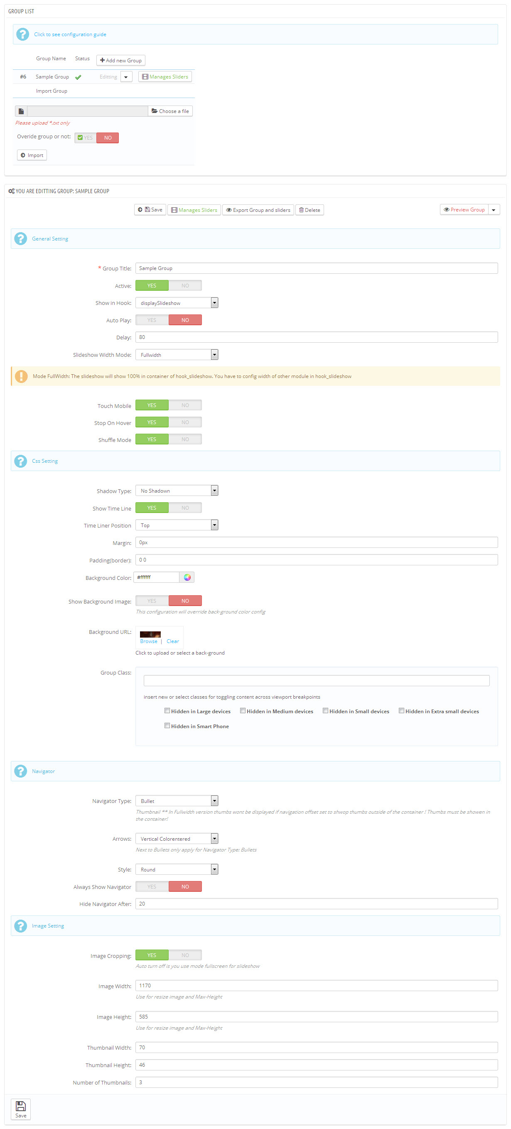
Task: Click the Delay input field
Action: tap(317, 337)
